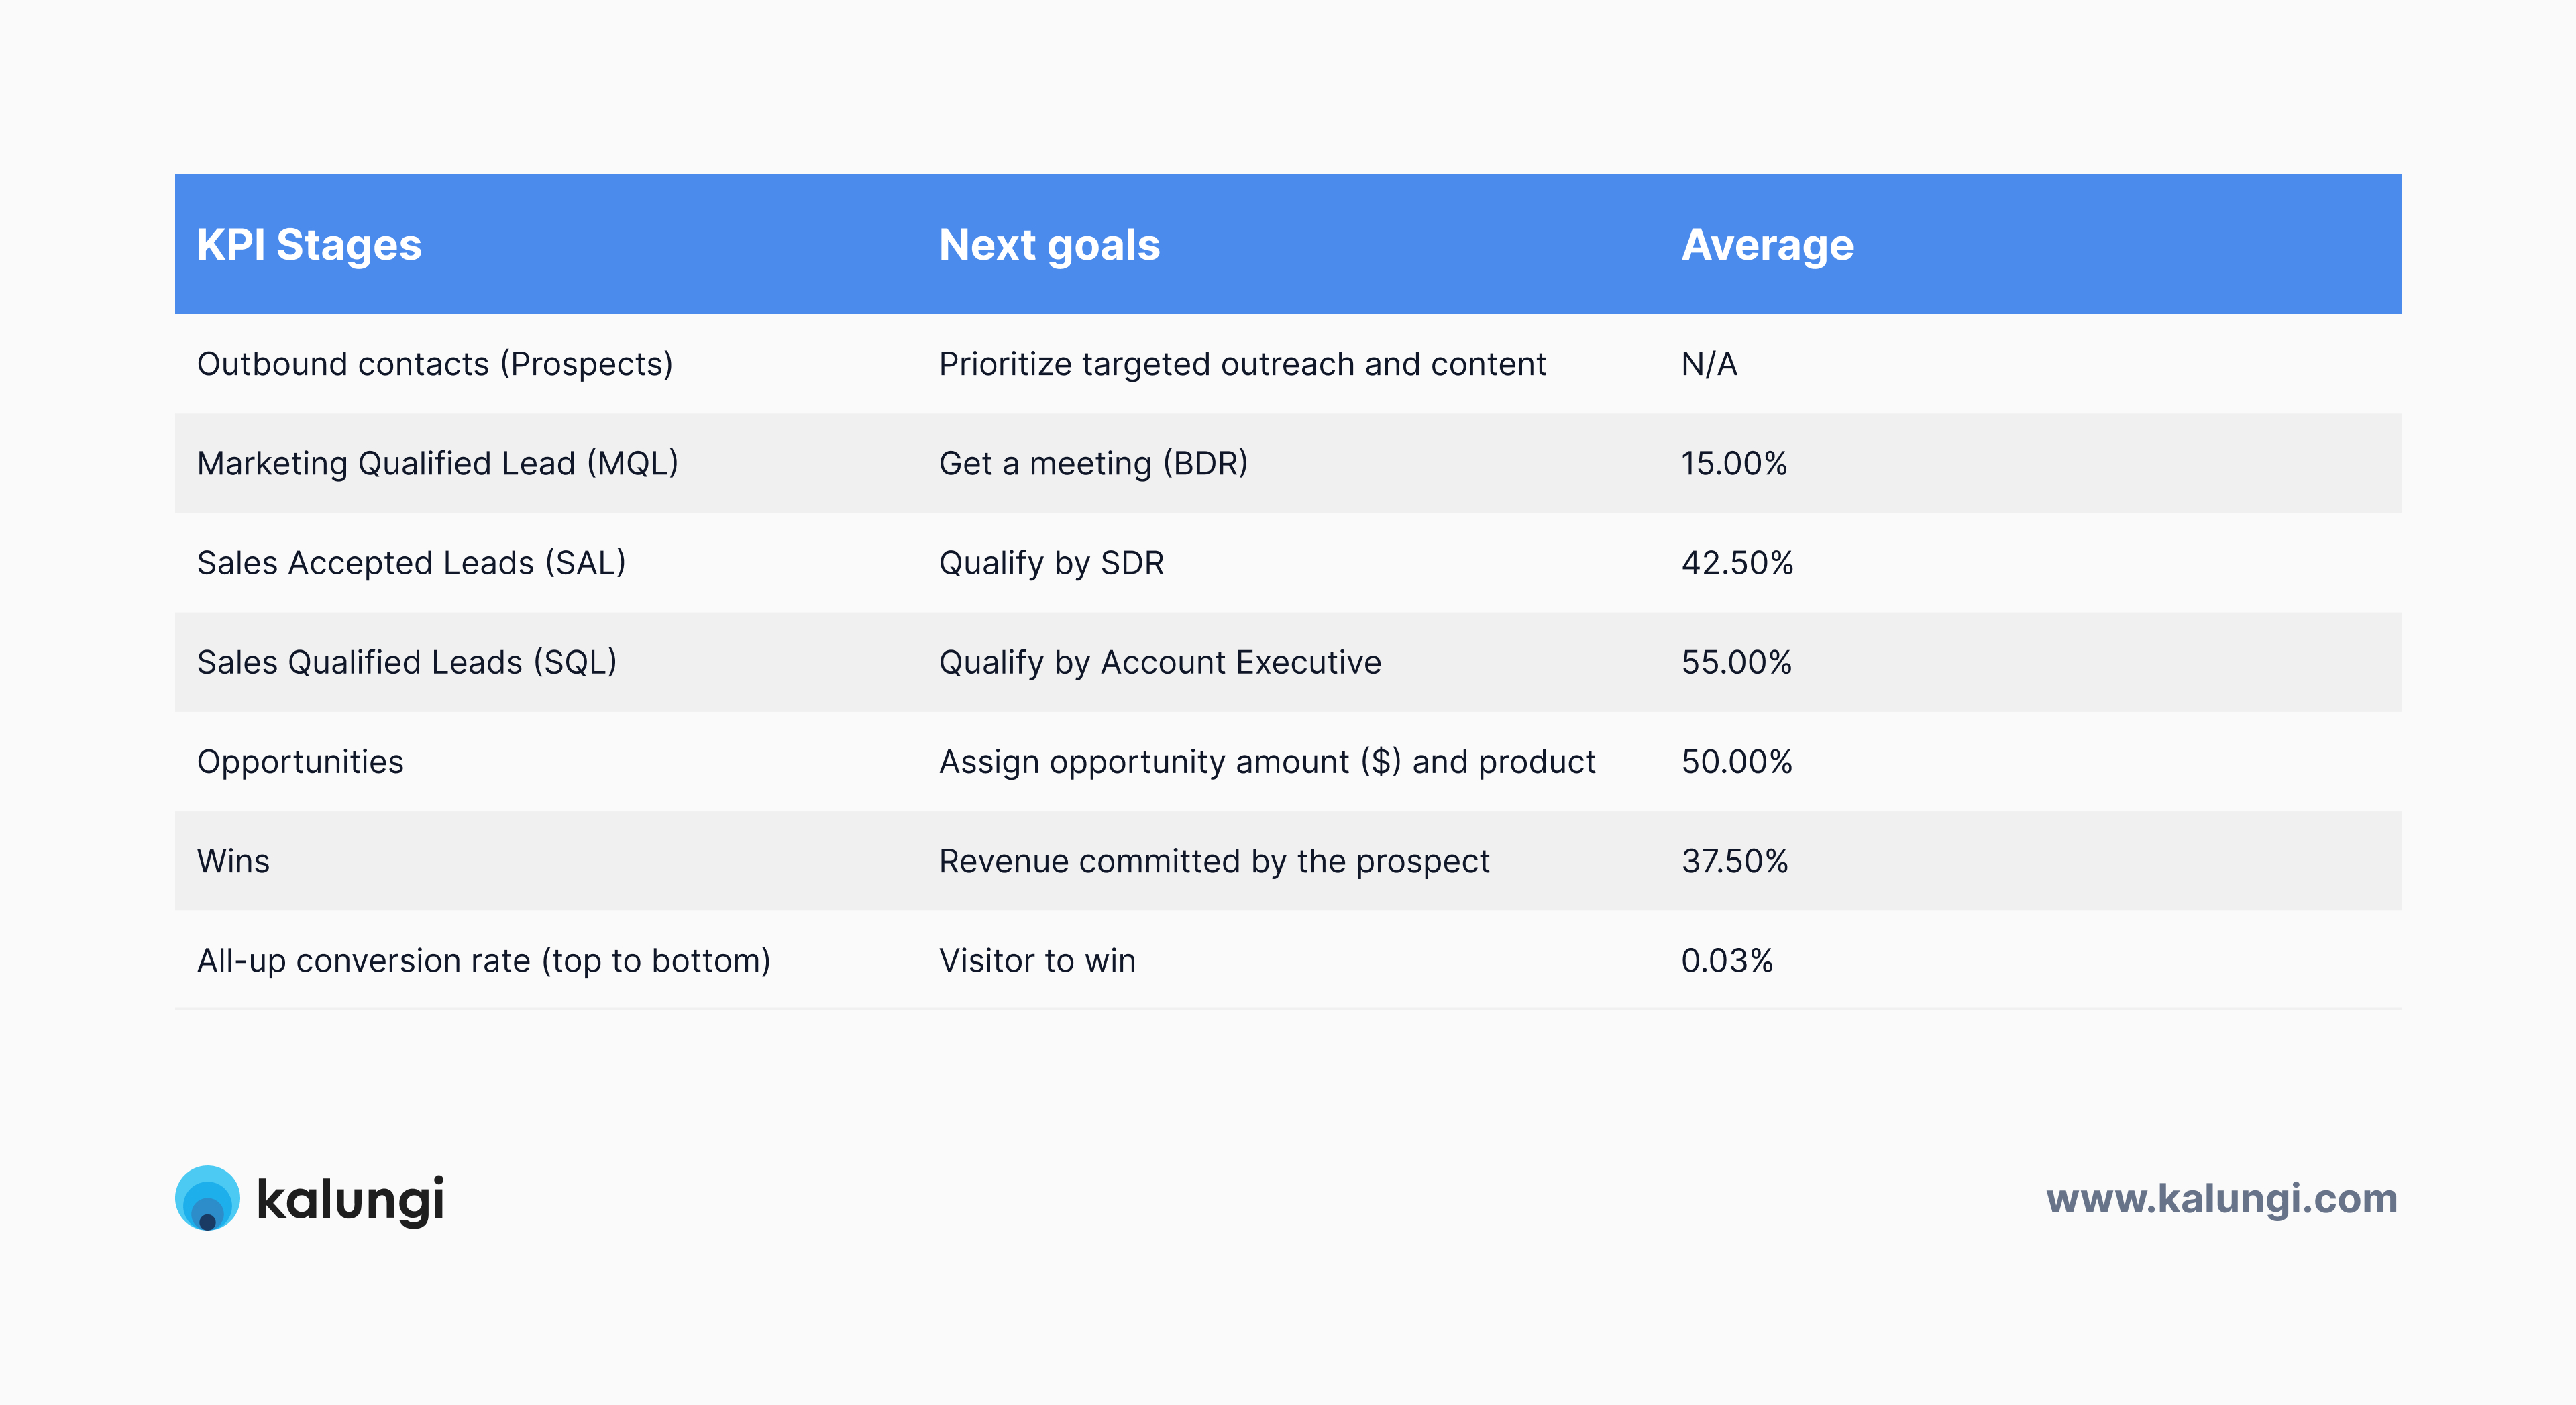
Task: Click the 15.00% MQL average value
Action: (x=1734, y=463)
